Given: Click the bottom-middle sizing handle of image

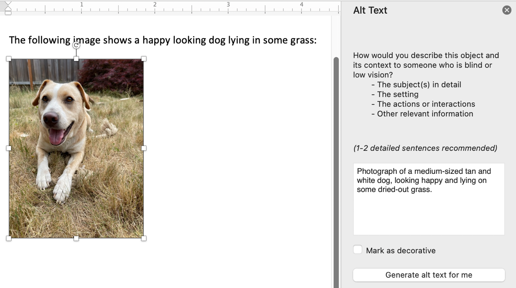Looking at the screenshot, I should pos(76,238).
